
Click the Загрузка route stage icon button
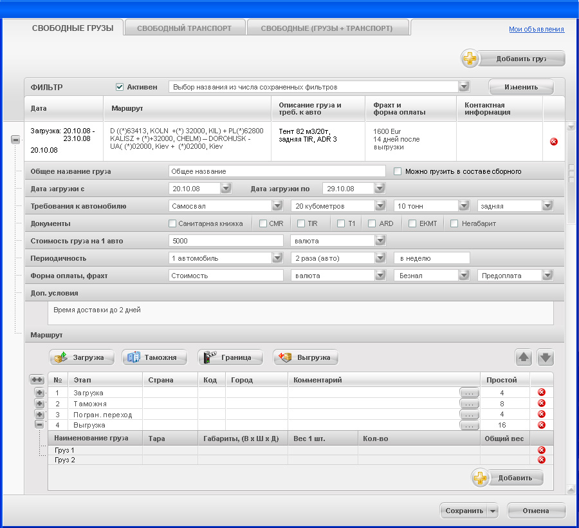tap(82, 357)
